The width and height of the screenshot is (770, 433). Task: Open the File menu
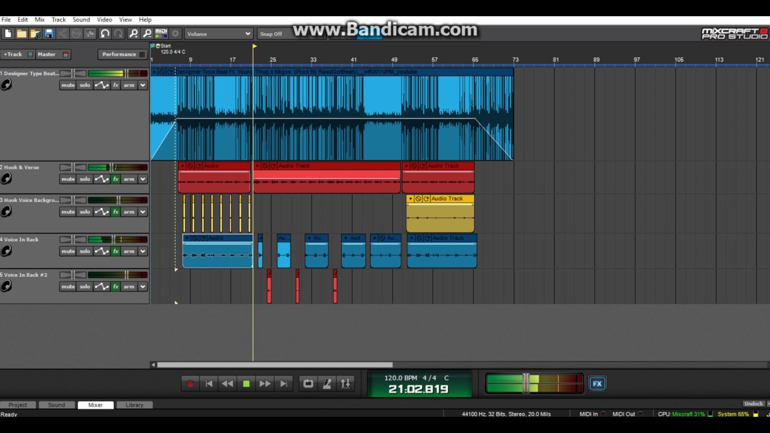click(6, 19)
